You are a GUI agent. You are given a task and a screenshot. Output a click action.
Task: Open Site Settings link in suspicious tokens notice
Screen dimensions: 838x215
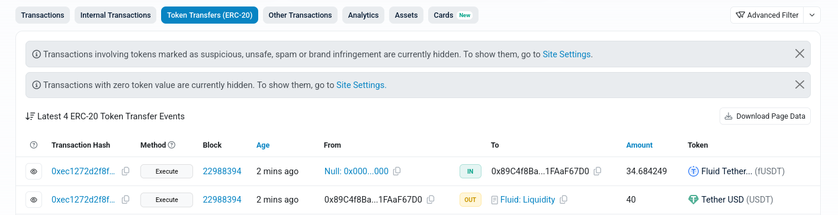pyautogui.click(x=567, y=54)
